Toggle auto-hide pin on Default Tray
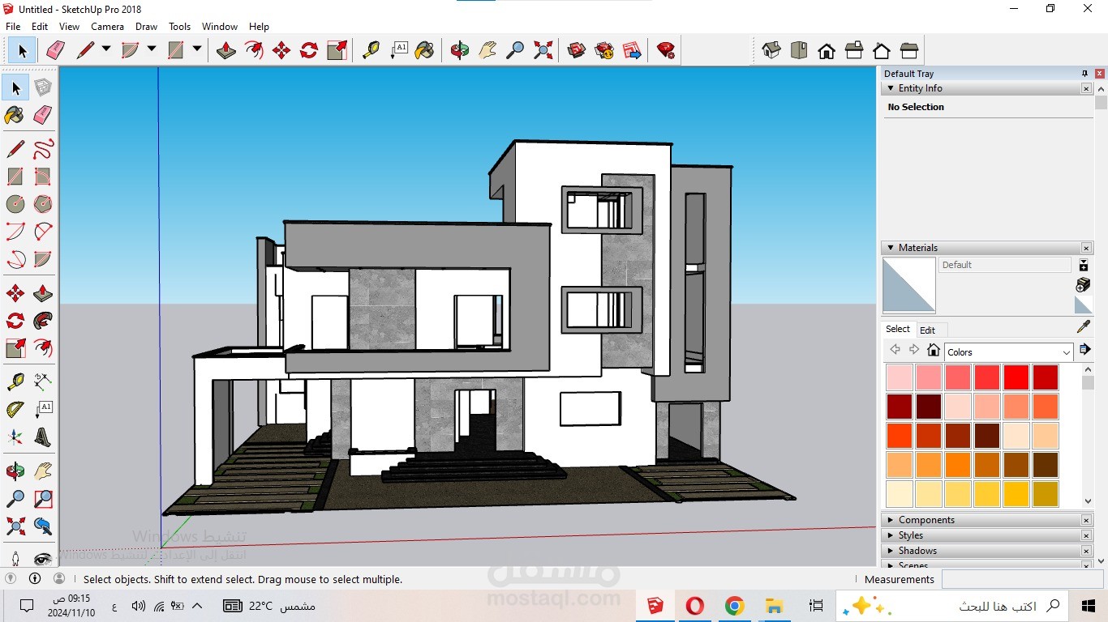Screen dimensions: 1108x622 1084,73
